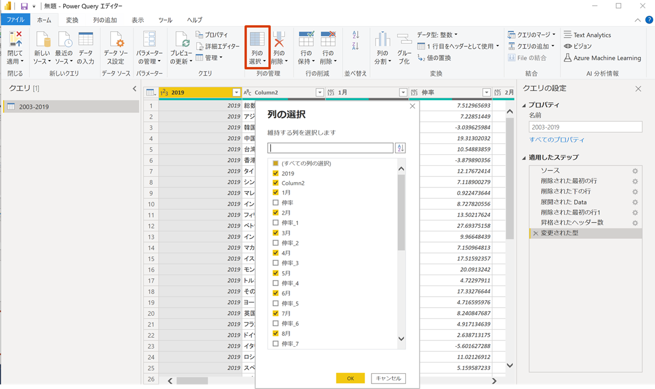Click Azure Machine Learning
Screen dimensions: 655x389
point(603,58)
